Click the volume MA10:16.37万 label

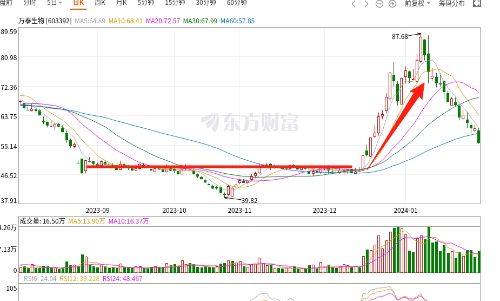129,221
